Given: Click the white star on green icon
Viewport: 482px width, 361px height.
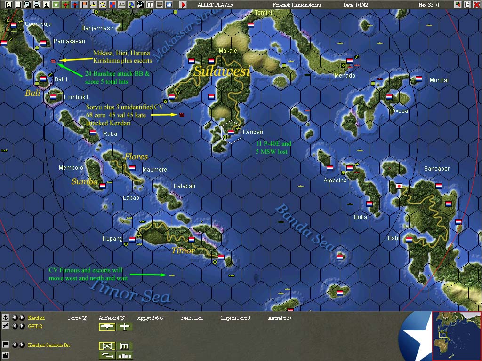Looking at the screenshot, I should 56,5.
